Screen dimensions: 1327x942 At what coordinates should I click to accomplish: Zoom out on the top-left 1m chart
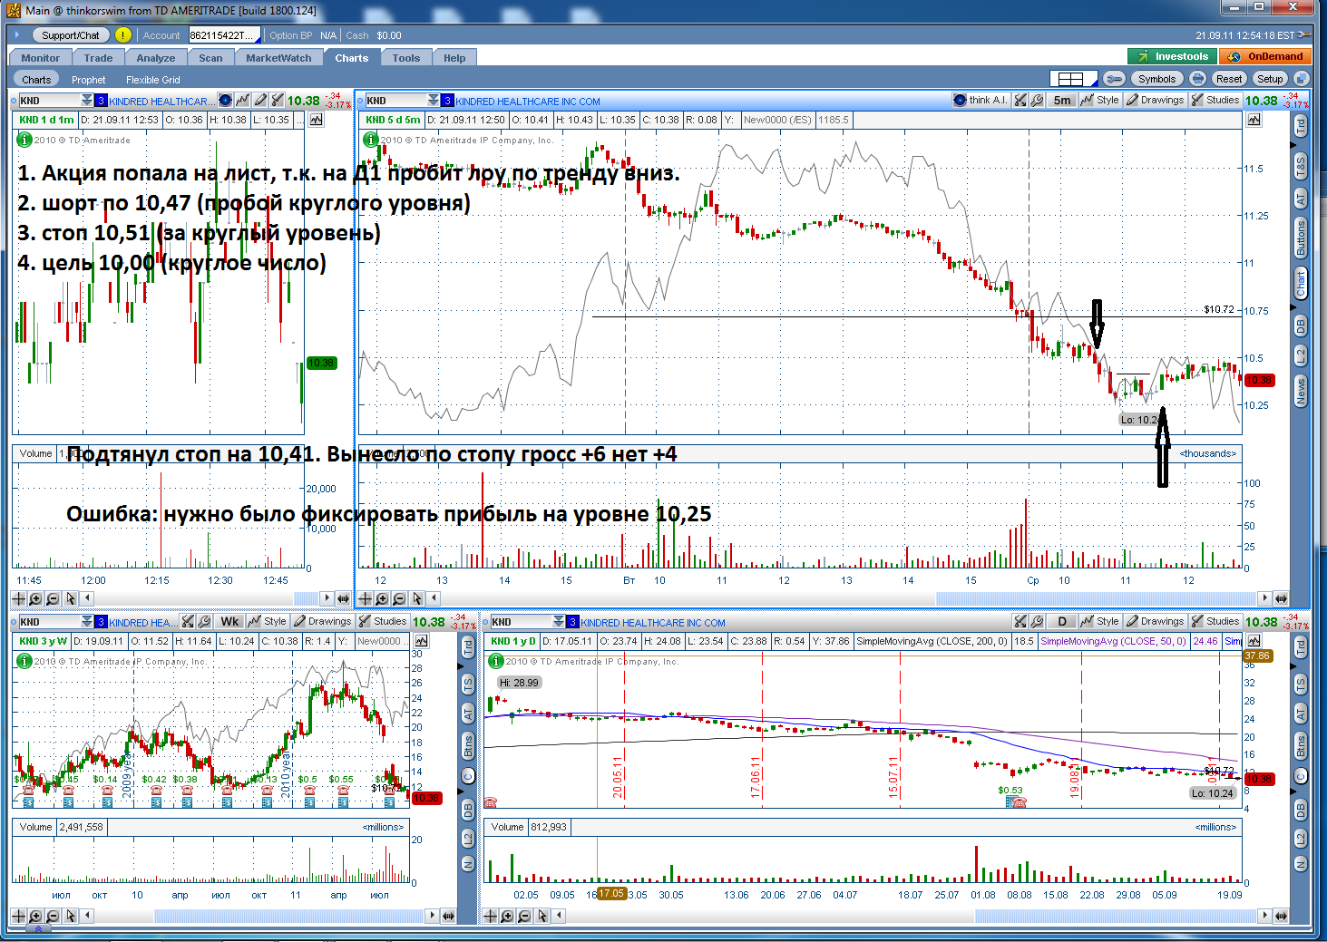pyautogui.click(x=53, y=598)
